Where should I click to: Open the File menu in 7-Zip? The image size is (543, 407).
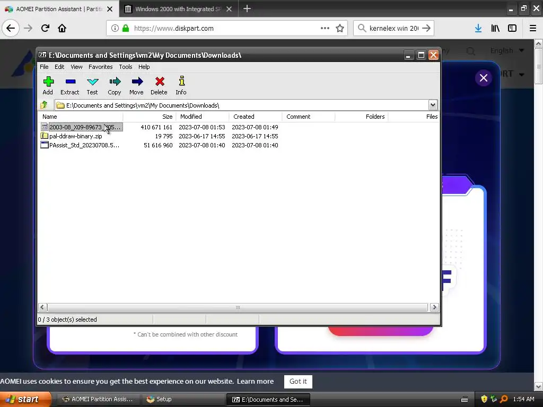click(44, 67)
